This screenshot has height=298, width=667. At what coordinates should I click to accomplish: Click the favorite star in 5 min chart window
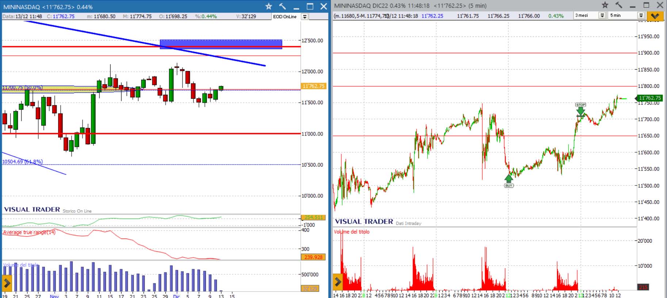[605, 5]
